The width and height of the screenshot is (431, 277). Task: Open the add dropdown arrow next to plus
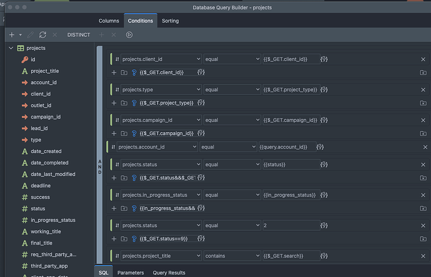21,35
